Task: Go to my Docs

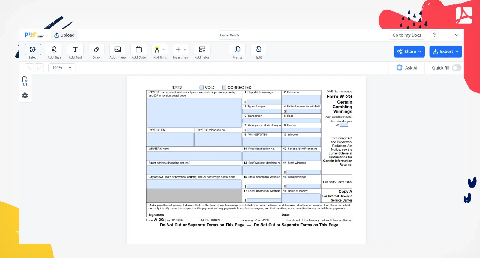Action: [x=407, y=35]
